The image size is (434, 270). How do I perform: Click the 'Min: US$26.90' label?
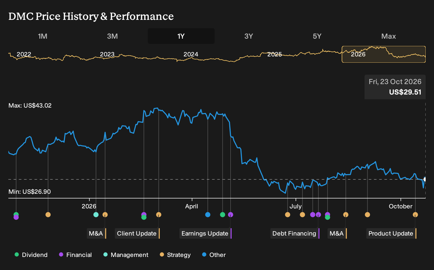click(30, 192)
